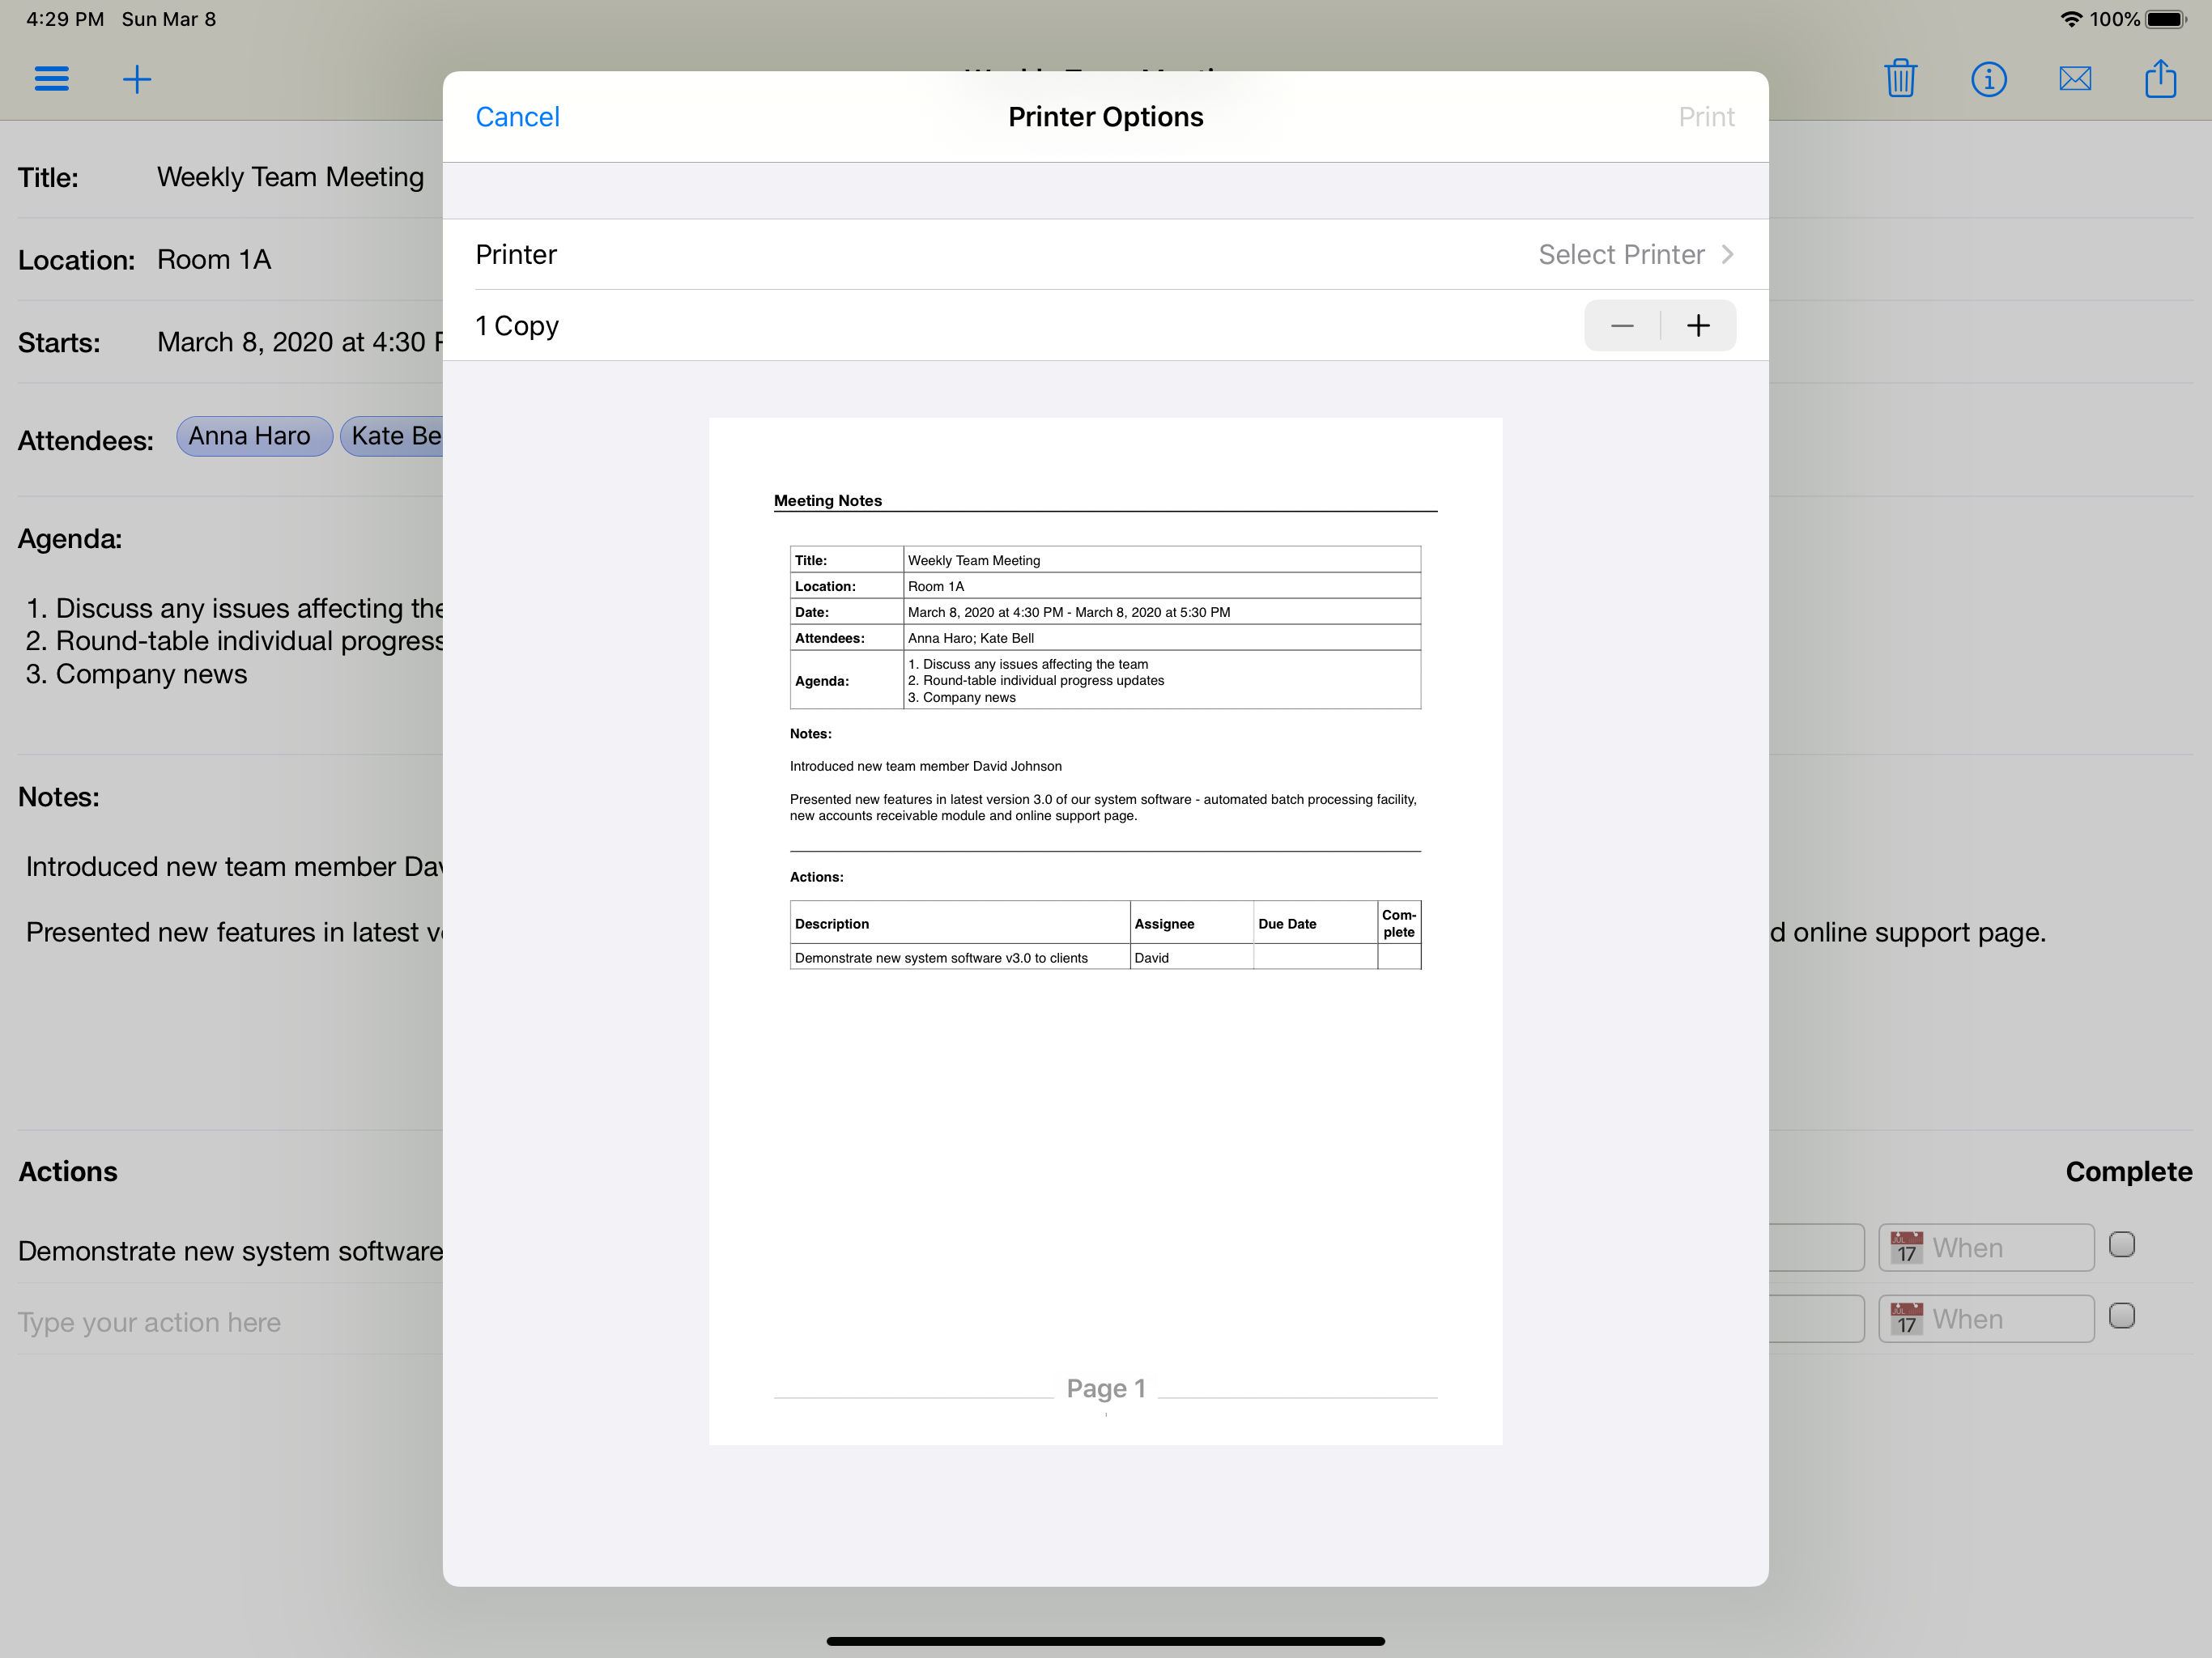Image resolution: width=2212 pixels, height=1658 pixels.
Task: Cancel the Printer Options dialog
Action: click(517, 117)
